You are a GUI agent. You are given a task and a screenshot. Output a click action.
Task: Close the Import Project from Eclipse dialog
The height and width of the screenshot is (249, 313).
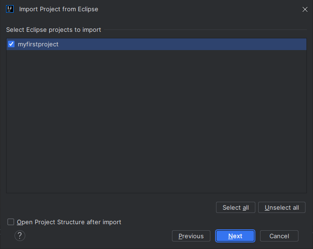[305, 9]
